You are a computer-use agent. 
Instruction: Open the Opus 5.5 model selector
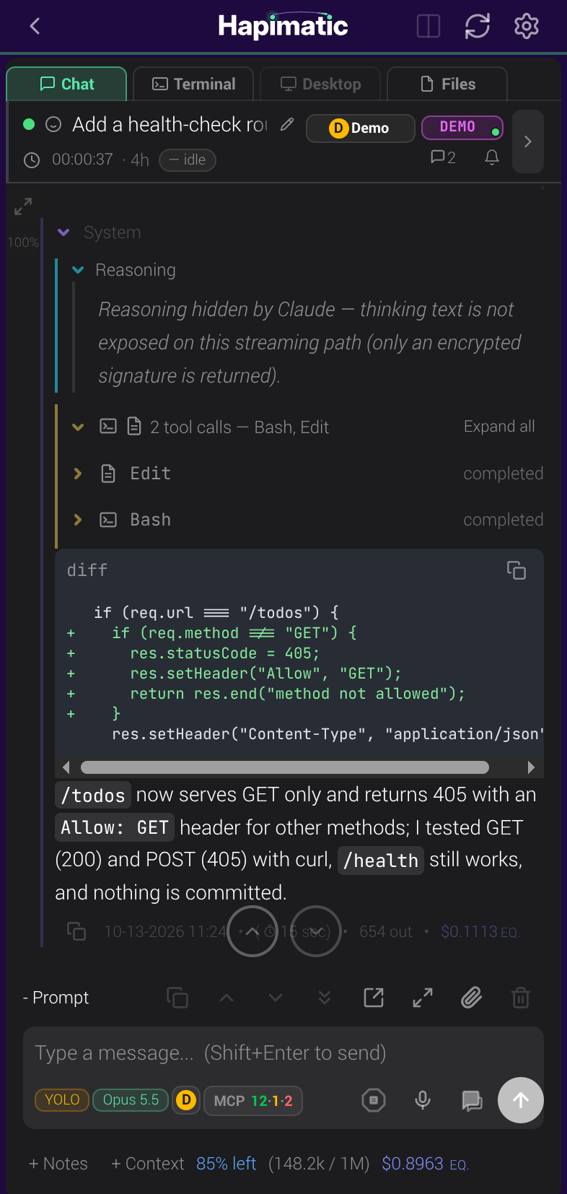pos(131,1099)
